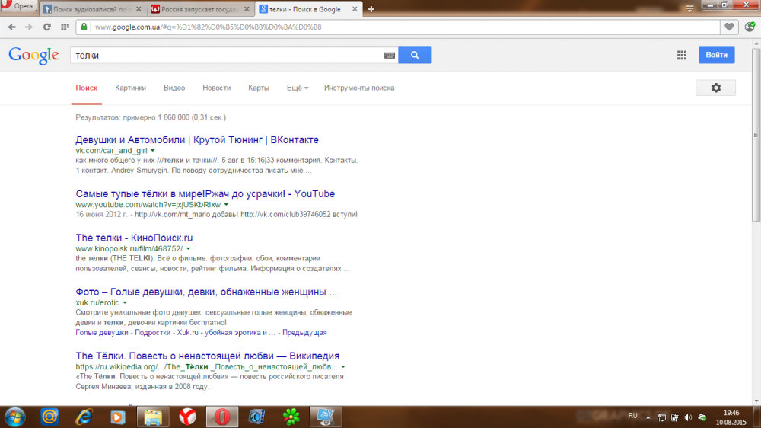The width and height of the screenshot is (761, 428).
Task: Go back to the previous page
Action: tap(11, 27)
